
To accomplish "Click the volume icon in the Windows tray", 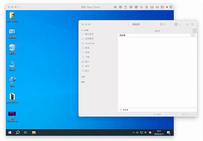I will [137, 133].
